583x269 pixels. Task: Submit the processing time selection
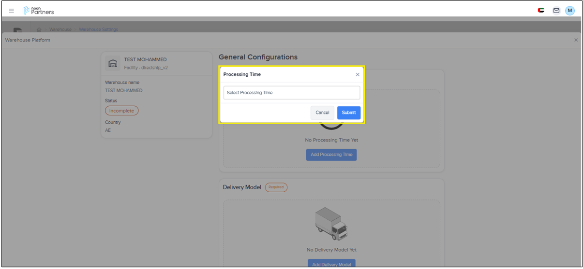[348, 113]
